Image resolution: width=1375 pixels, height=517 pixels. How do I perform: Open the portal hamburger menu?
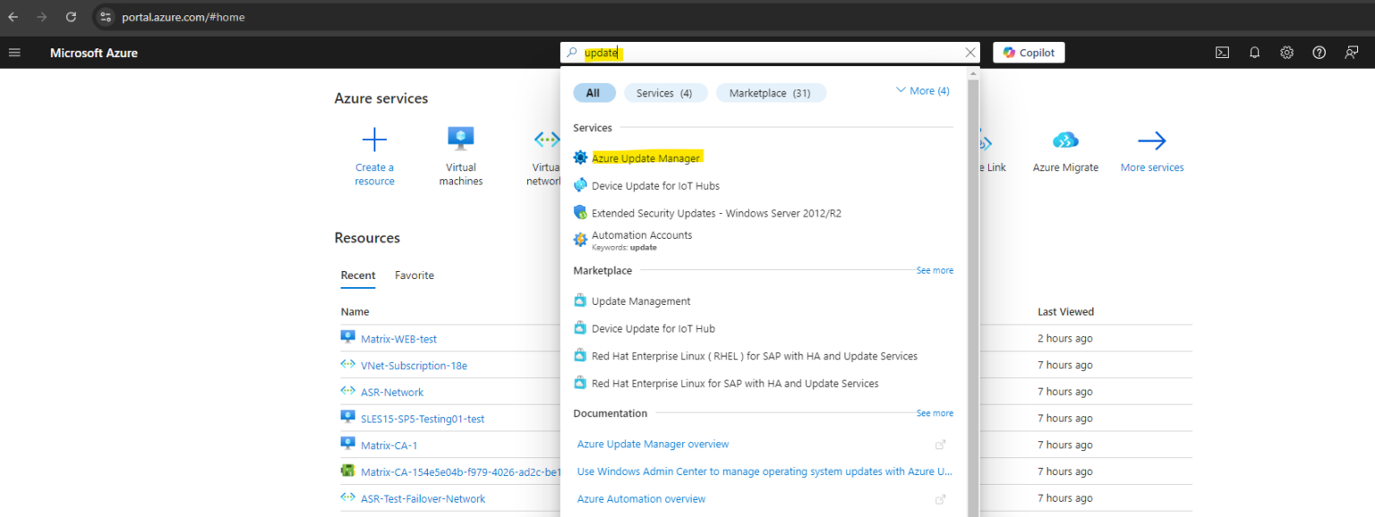pyautogui.click(x=14, y=52)
